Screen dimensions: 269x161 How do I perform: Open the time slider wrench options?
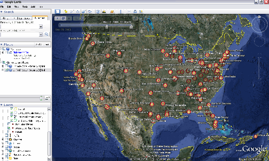pyautogui.click(x=135, y=18)
